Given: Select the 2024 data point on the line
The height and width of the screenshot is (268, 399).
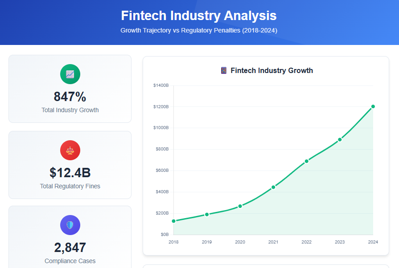Looking at the screenshot, I should (x=373, y=106).
